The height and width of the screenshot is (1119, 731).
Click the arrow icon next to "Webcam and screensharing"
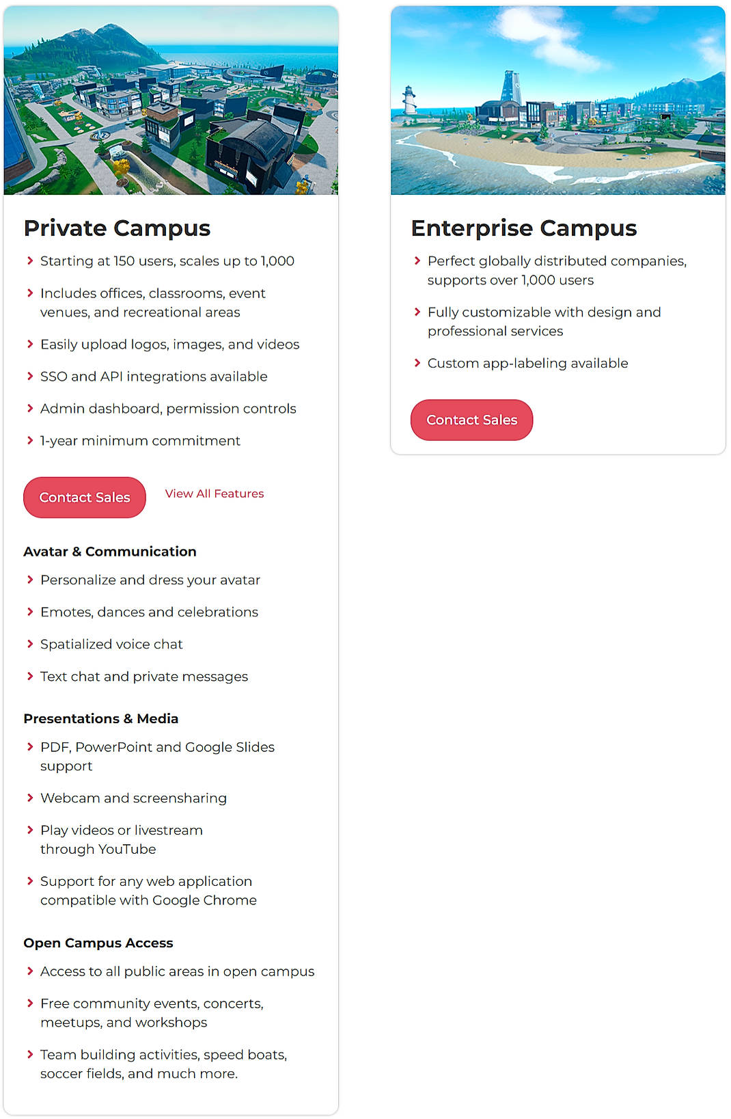[x=31, y=798]
